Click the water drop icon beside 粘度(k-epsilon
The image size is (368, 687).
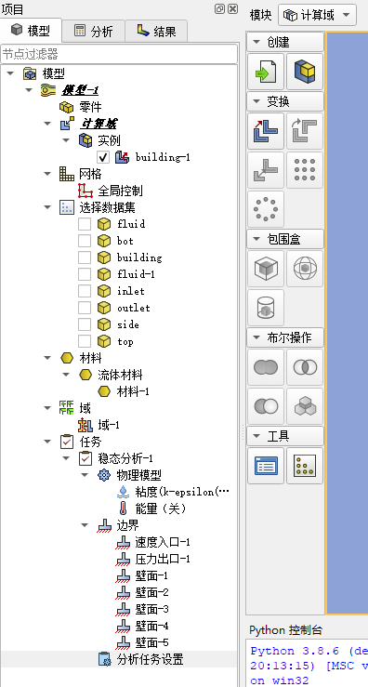pos(123,492)
